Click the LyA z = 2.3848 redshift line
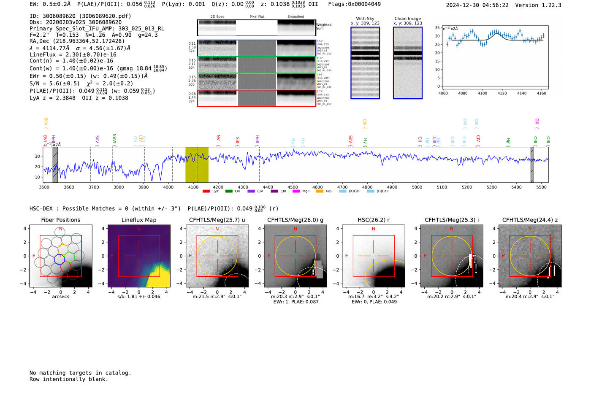The image size is (591, 402). click(52, 98)
